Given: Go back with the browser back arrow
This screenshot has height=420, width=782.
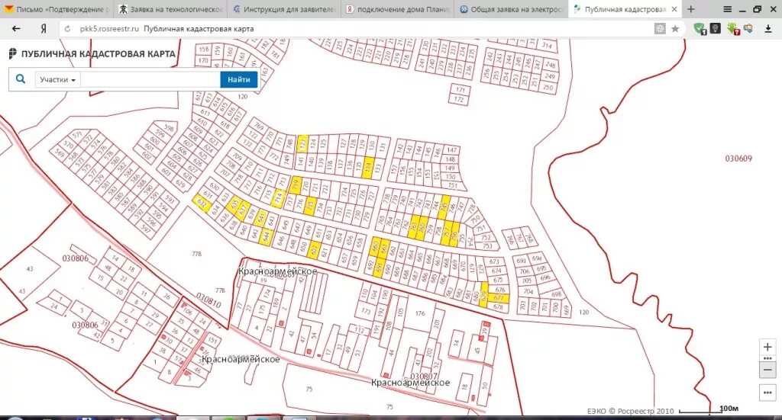Looking at the screenshot, I should (x=16, y=29).
